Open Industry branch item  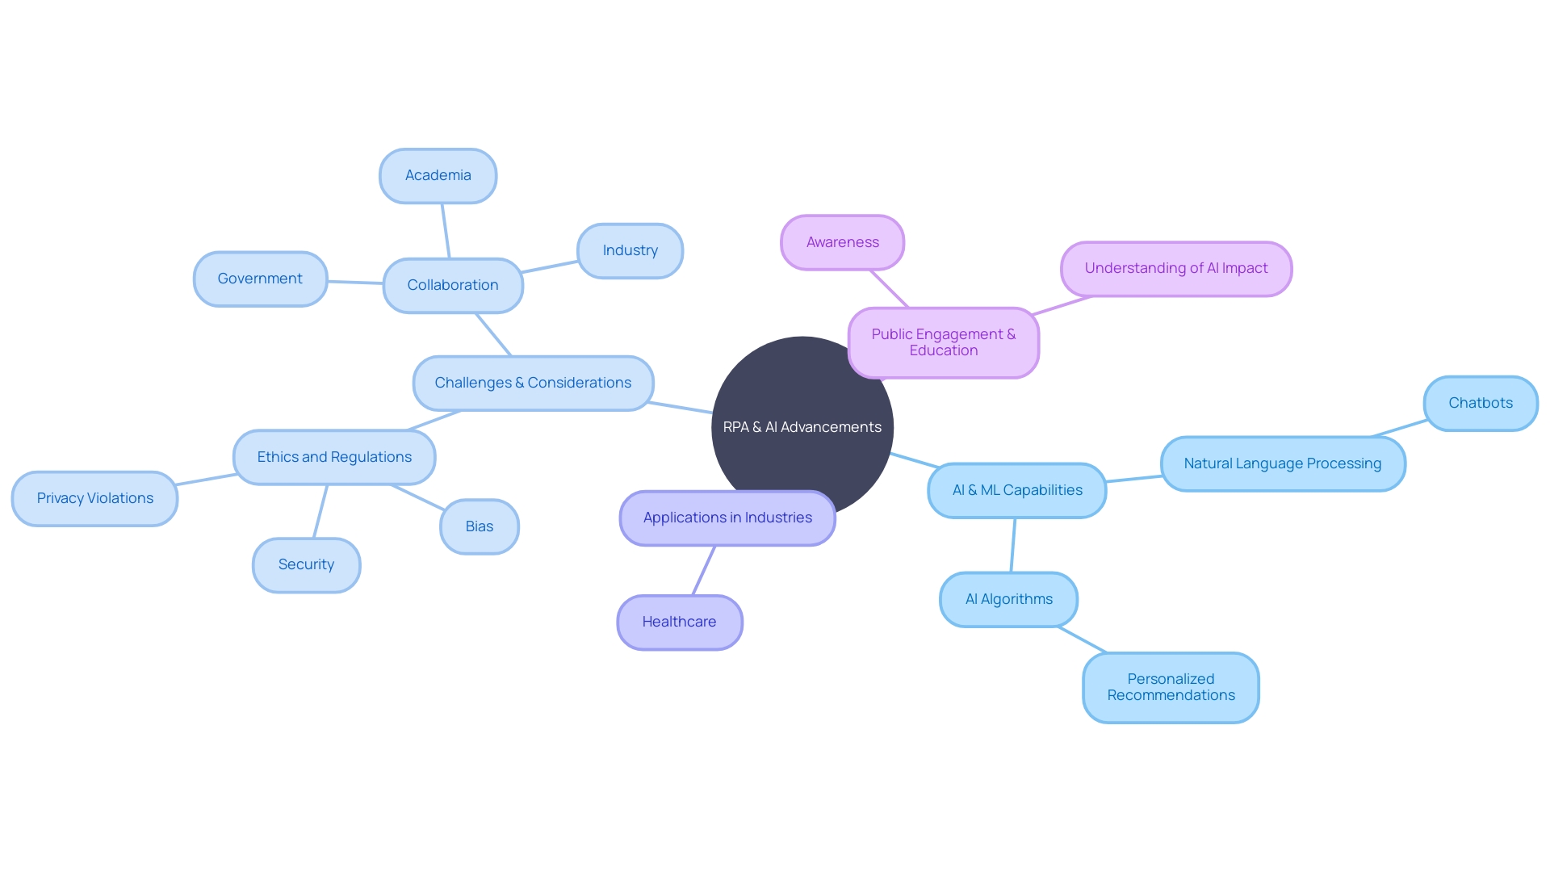627,249
